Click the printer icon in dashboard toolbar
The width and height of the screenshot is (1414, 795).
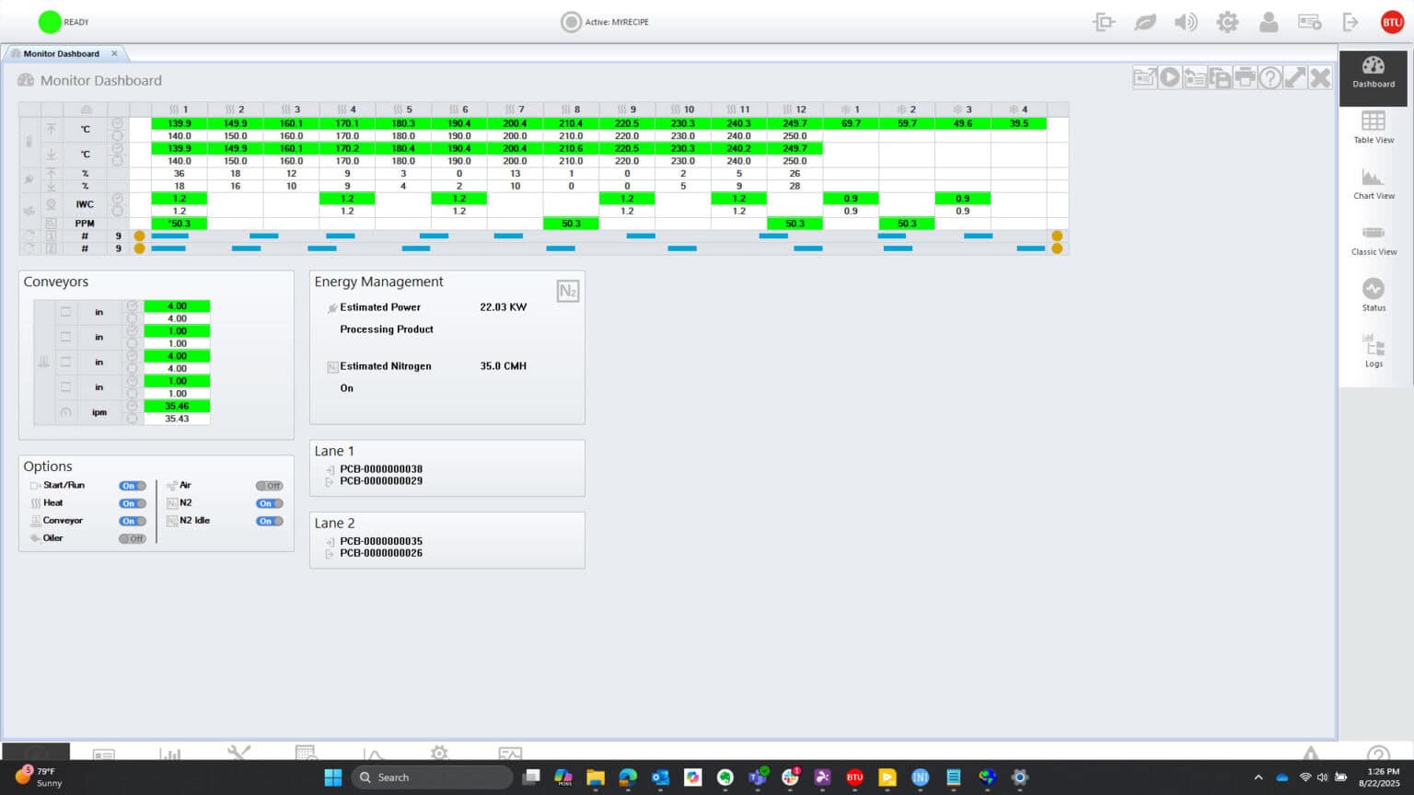1245,78
